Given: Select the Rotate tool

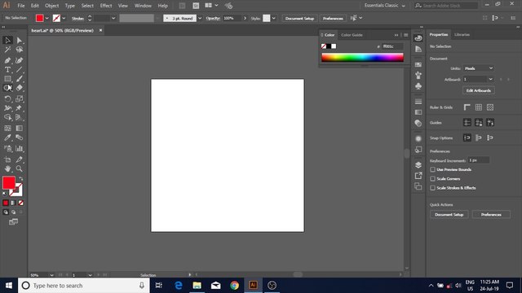Looking at the screenshot, I should click(x=7, y=99).
